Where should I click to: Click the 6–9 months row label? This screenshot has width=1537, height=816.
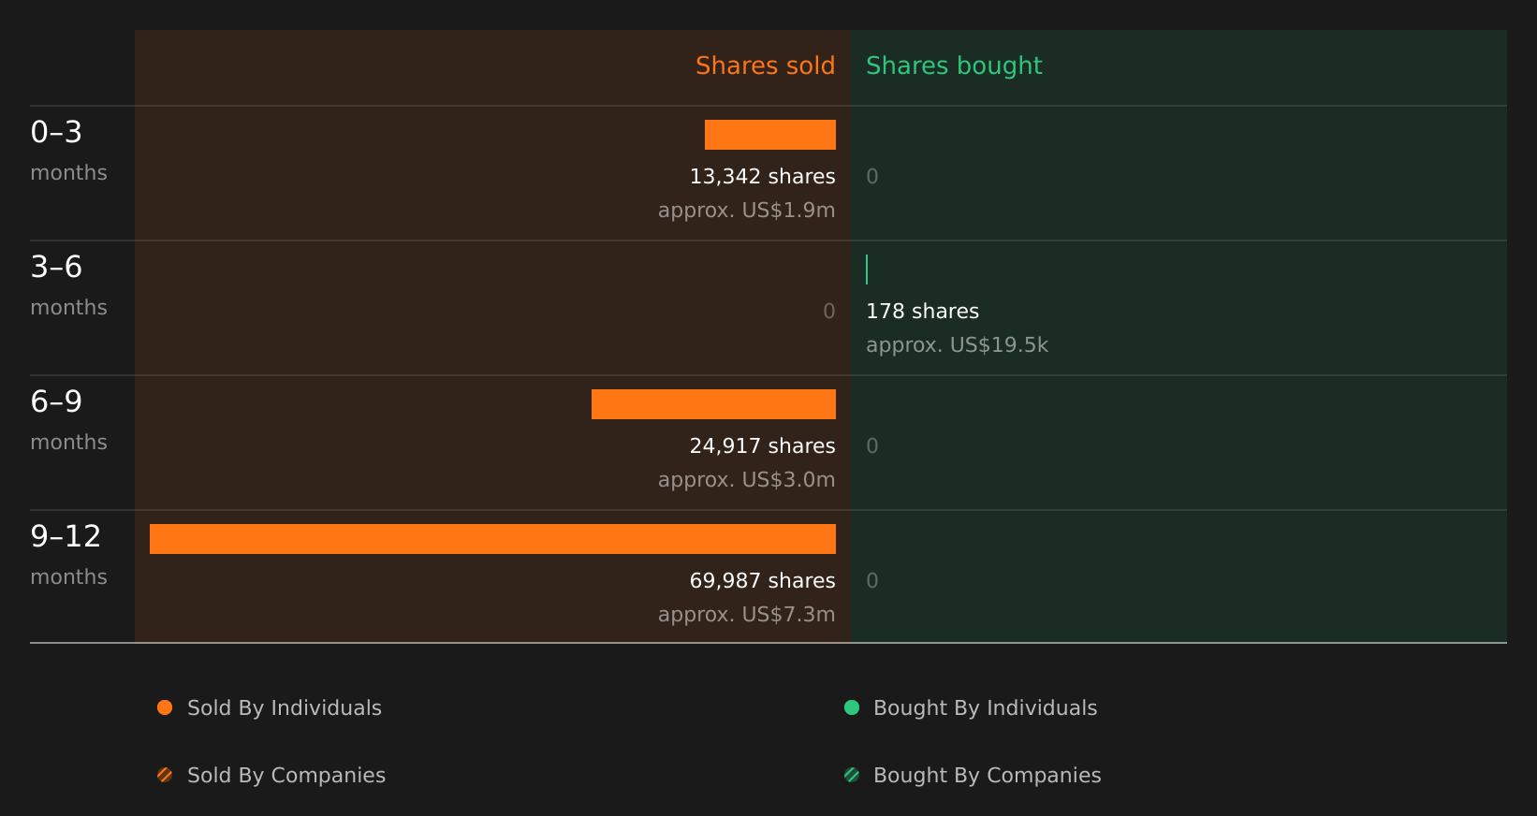pyautogui.click(x=68, y=420)
